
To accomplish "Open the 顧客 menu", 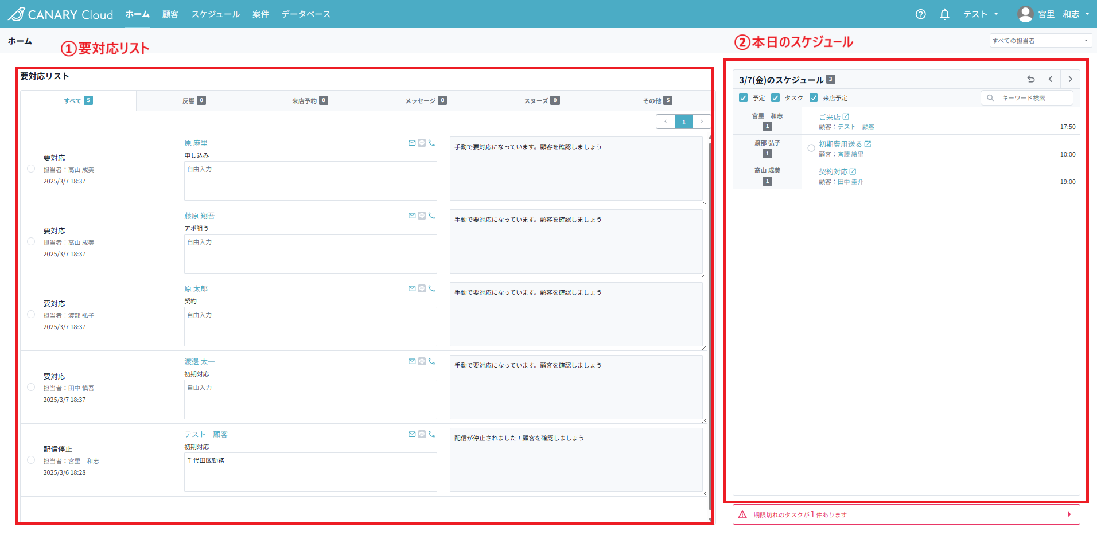I will (x=170, y=14).
